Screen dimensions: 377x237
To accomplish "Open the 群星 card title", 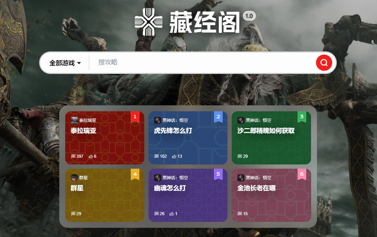I will tap(77, 188).
